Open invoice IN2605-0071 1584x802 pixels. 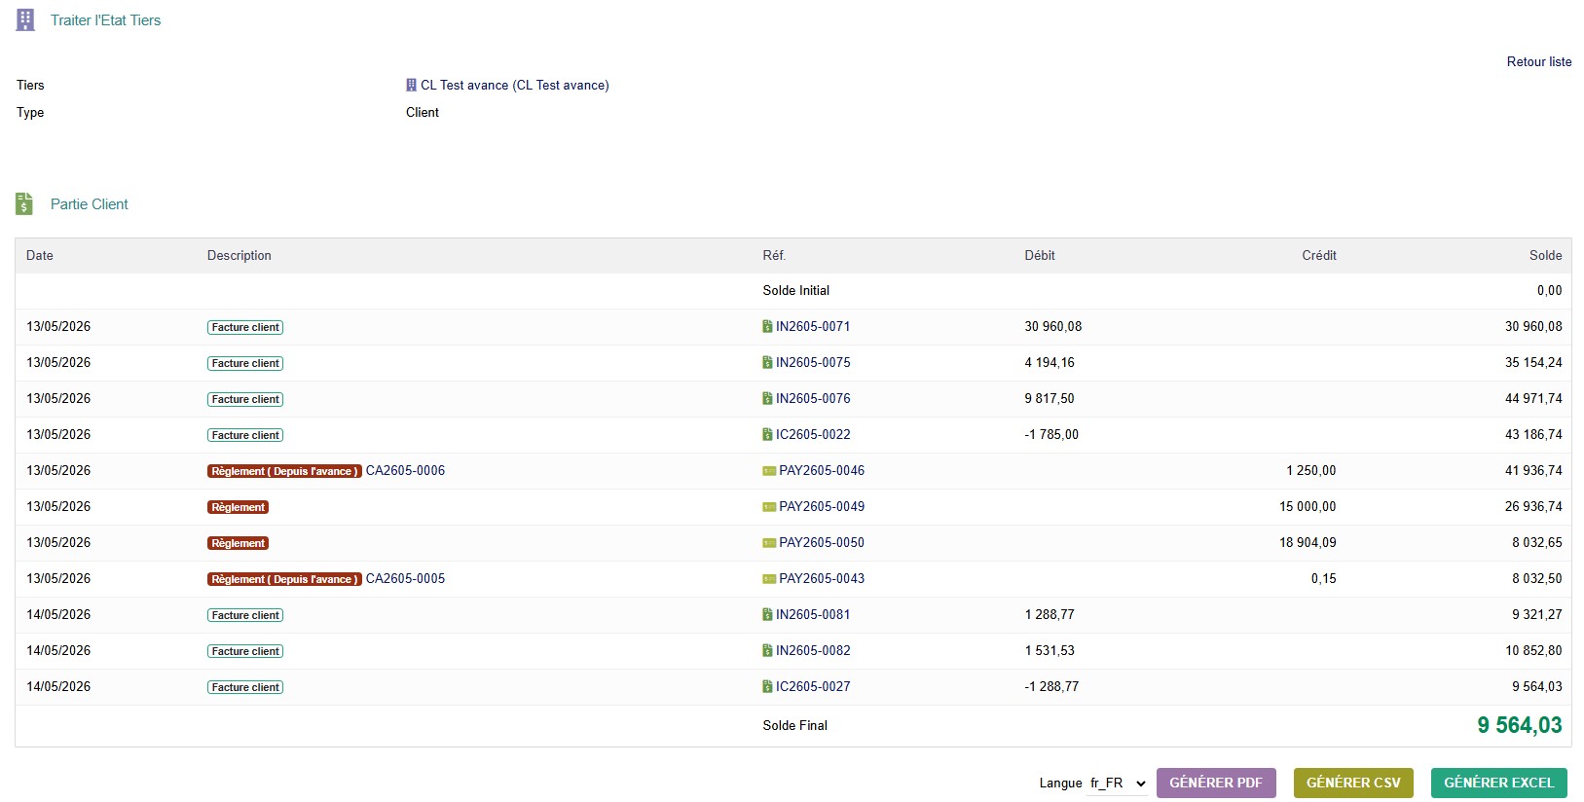[813, 326]
